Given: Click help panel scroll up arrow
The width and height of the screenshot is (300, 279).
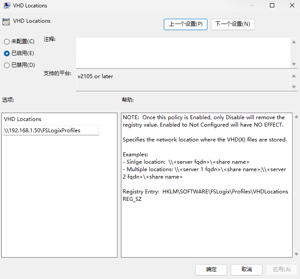Looking at the screenshot, I should click(x=296, y=117).
